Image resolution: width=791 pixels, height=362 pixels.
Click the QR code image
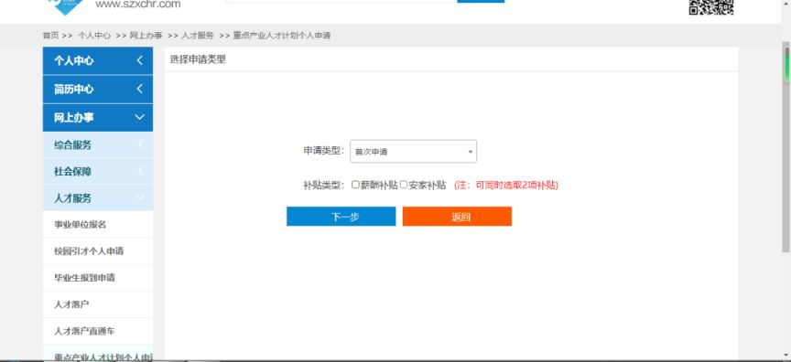710,6
